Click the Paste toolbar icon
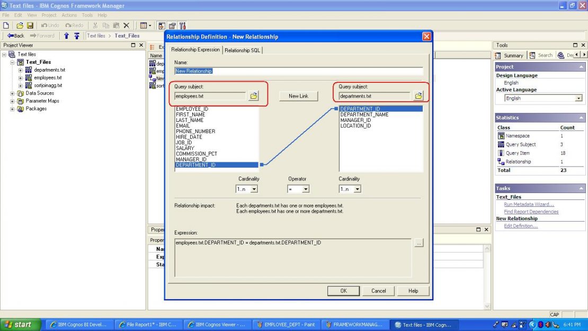The height and width of the screenshot is (331, 588). 116,25
